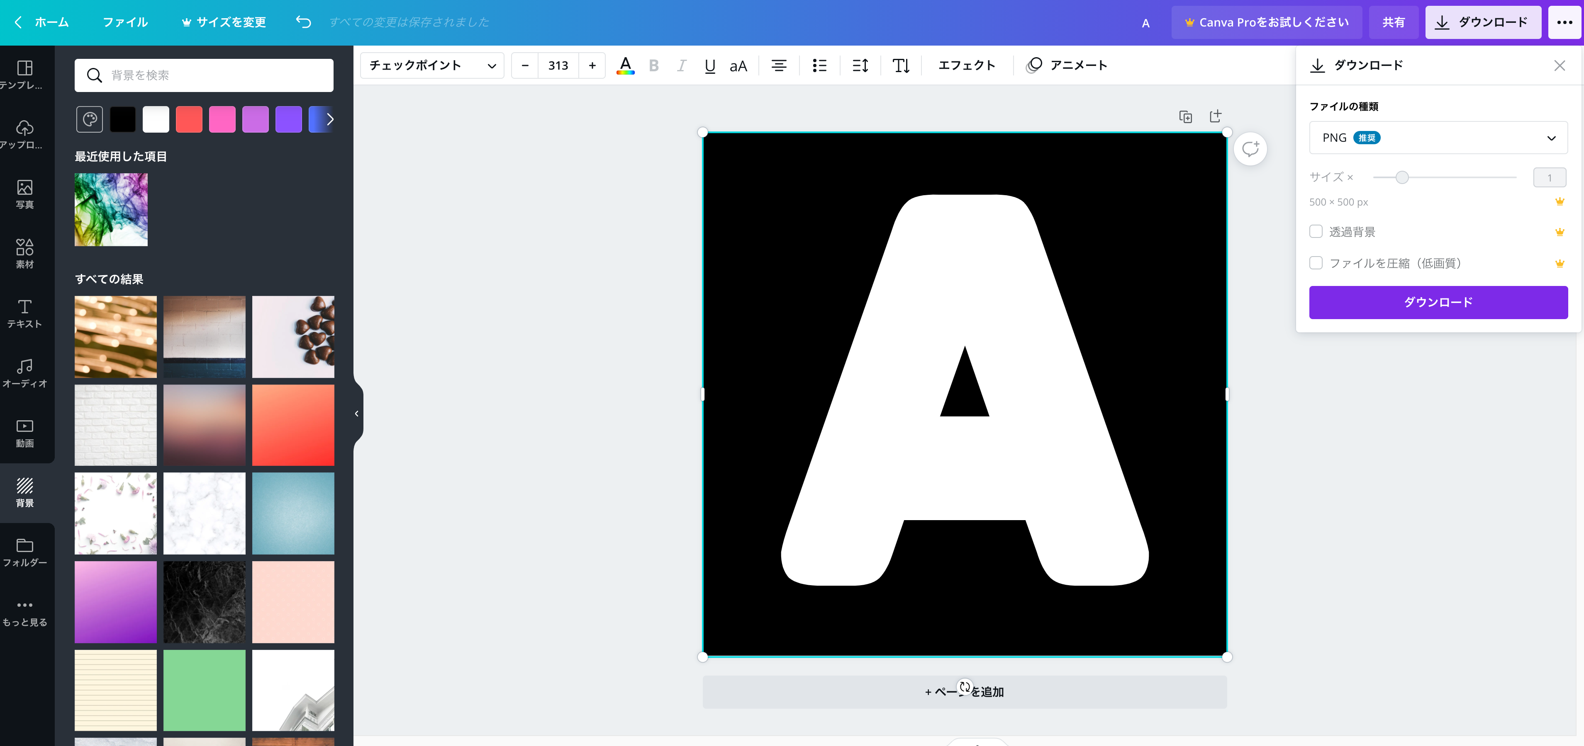Open the チェックポイント font dropdown
Screen dimensions: 1584x746
pyautogui.click(x=431, y=65)
